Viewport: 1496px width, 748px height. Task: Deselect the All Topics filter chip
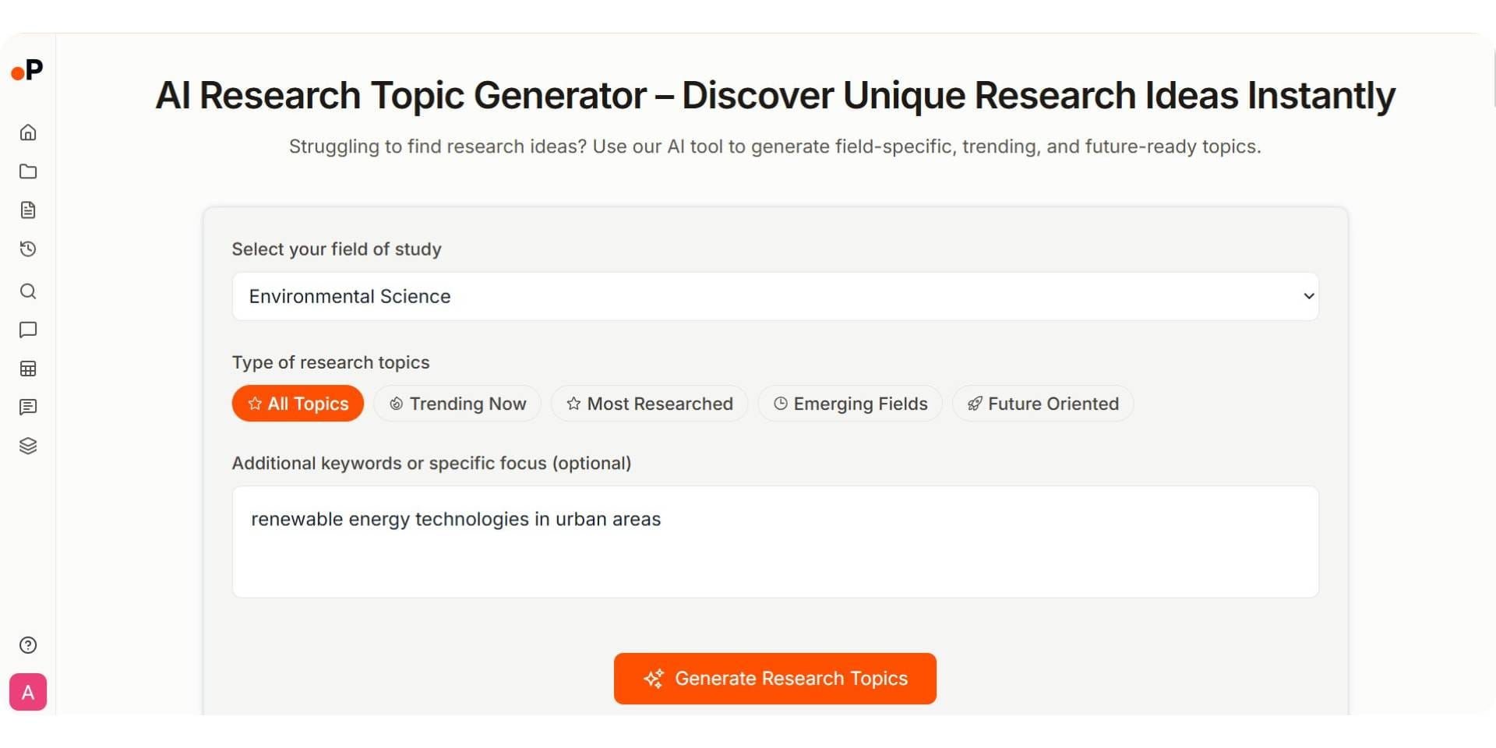pyautogui.click(x=298, y=403)
